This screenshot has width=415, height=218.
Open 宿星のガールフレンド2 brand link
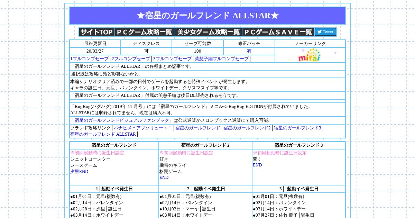coord(247,128)
